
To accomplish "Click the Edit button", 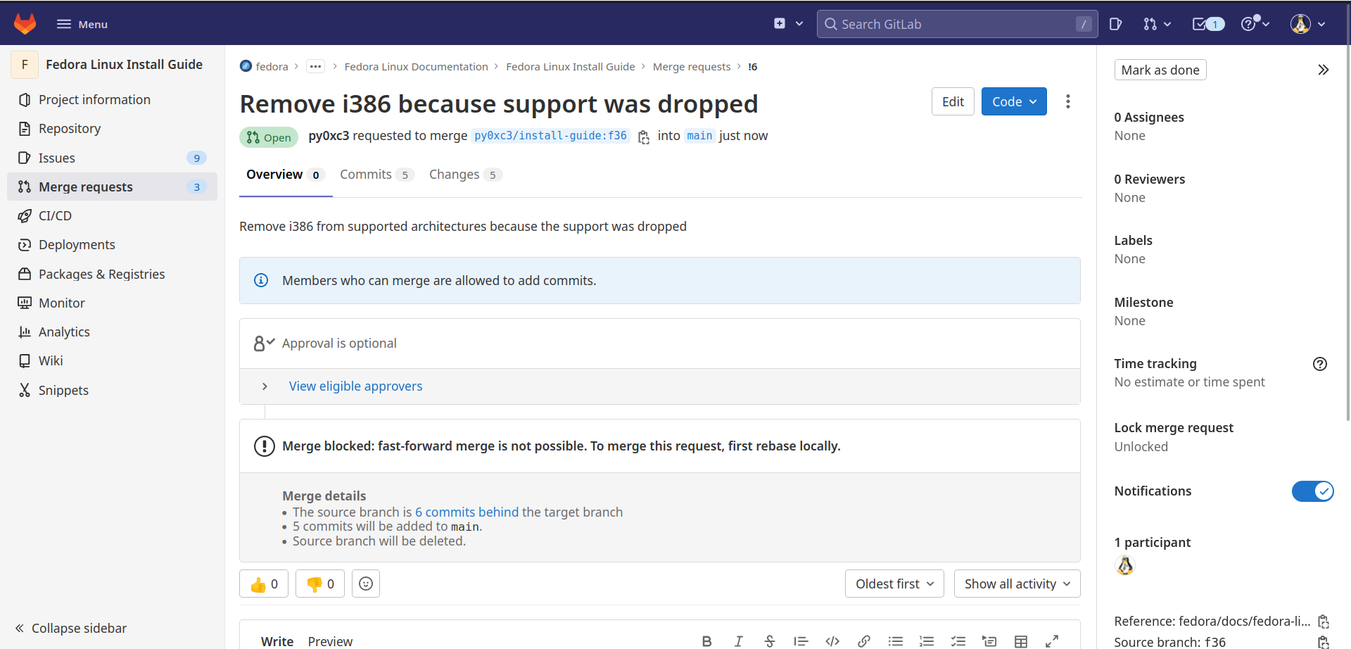I will point(953,101).
